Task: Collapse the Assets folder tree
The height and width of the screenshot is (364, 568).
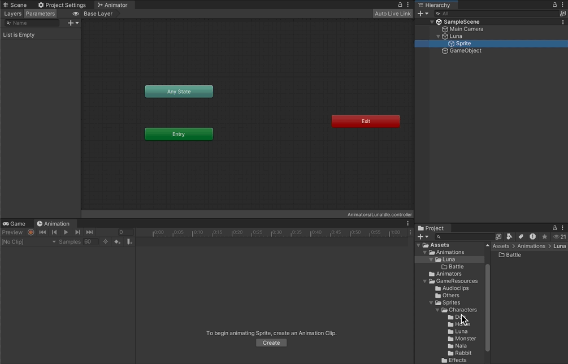Action: 419,245
